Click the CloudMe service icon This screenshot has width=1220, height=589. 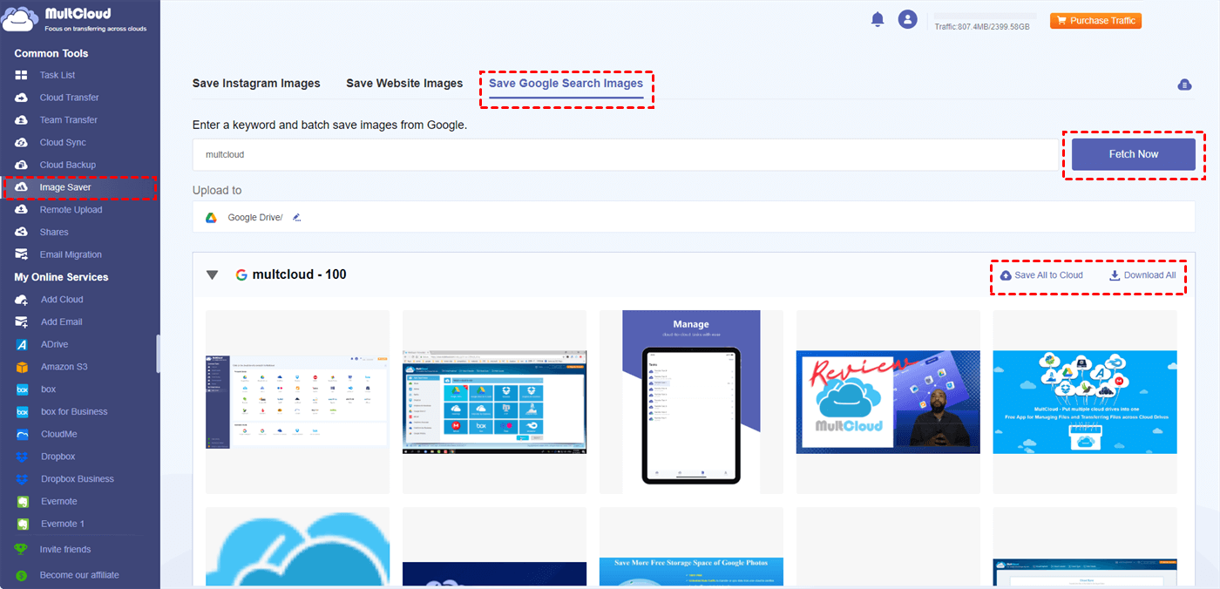point(23,434)
